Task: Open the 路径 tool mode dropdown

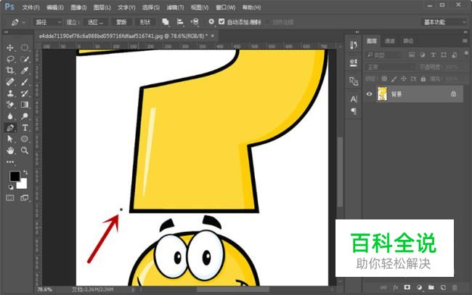Action: [x=47, y=22]
